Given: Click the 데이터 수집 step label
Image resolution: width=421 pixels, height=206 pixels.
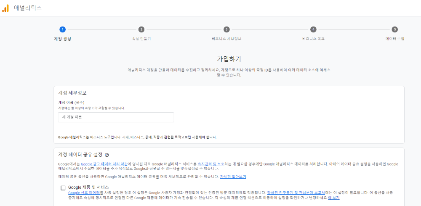Looking at the screenshot, I should (395, 39).
